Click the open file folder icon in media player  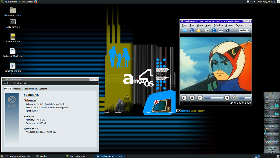point(185,30)
